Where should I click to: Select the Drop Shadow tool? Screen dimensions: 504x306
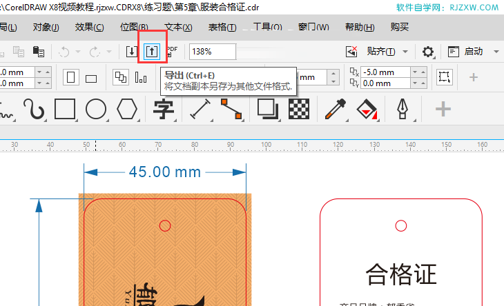pyautogui.click(x=268, y=109)
